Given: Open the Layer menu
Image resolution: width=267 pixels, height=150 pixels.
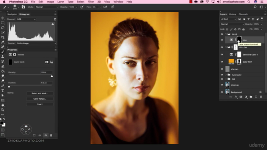Looking at the screenshot, I should click(60, 2).
